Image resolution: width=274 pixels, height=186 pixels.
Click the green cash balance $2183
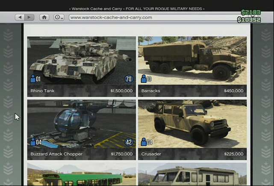(251, 12)
